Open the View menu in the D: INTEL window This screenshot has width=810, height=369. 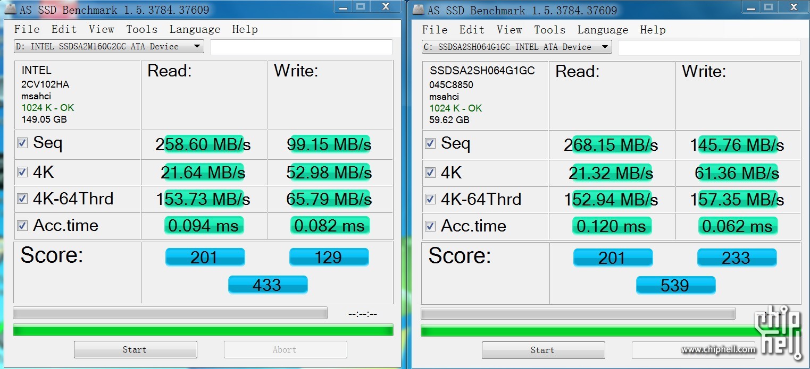pos(101,29)
